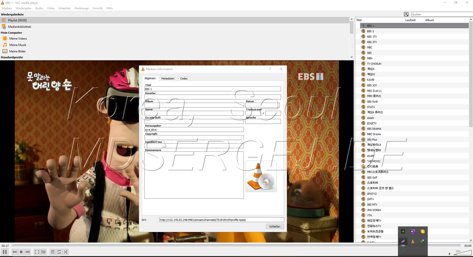The image size is (473, 257).
Task: Toggle playlist view icon
Action: (x=53, y=252)
